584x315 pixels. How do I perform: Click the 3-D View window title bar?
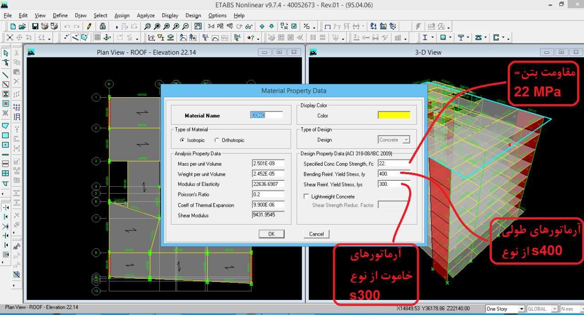point(428,52)
